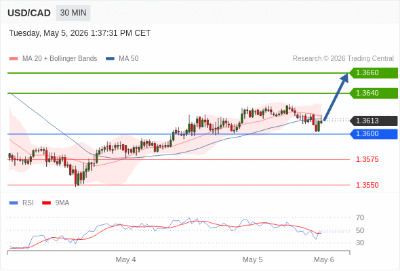Screen dimensions: 400x271
Task: Click the red 9MA legend swatch
Action: pyautogui.click(x=46, y=203)
